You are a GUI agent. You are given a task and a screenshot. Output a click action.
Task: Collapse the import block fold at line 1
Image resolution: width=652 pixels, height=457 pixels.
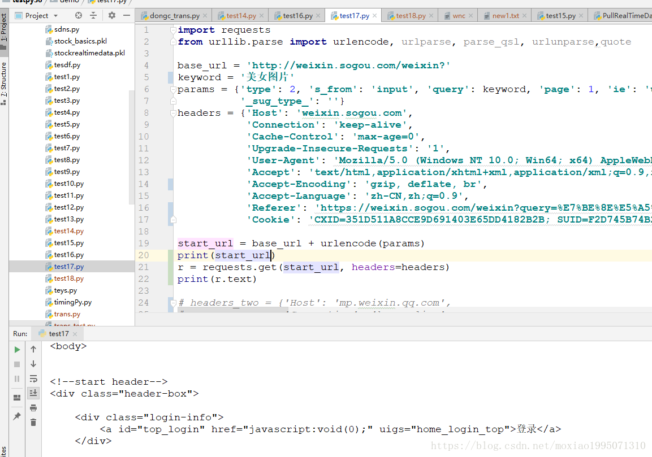pos(173,30)
